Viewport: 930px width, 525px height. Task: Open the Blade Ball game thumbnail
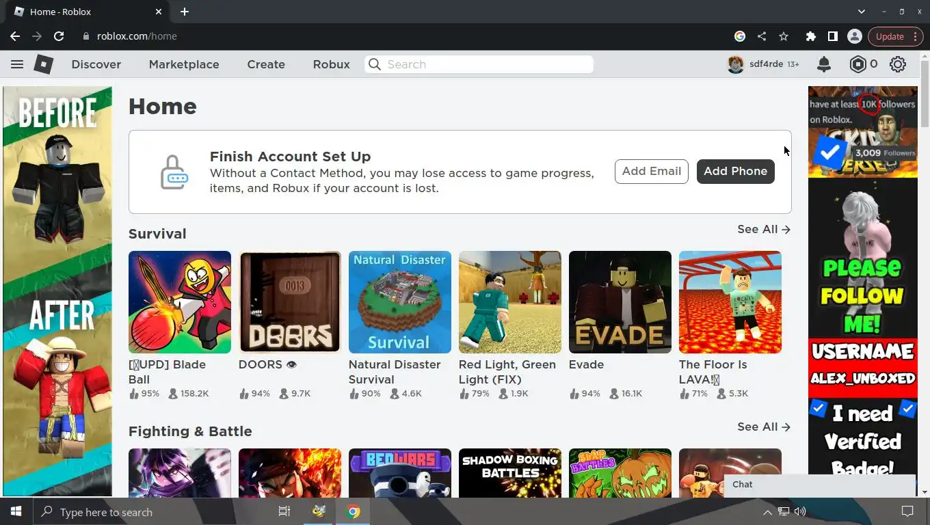[180, 302]
